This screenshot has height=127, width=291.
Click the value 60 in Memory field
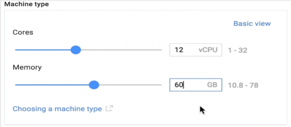click(179, 85)
